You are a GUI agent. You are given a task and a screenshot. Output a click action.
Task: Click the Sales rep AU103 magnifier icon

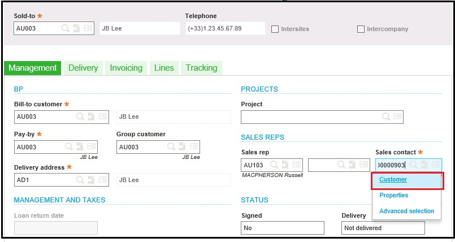pos(274,165)
